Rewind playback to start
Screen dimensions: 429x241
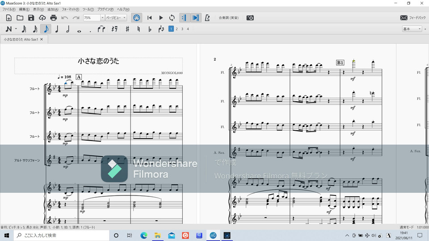[x=149, y=18]
